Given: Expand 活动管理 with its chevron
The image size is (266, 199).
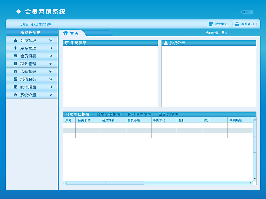Looking at the screenshot, I should coord(51,72).
